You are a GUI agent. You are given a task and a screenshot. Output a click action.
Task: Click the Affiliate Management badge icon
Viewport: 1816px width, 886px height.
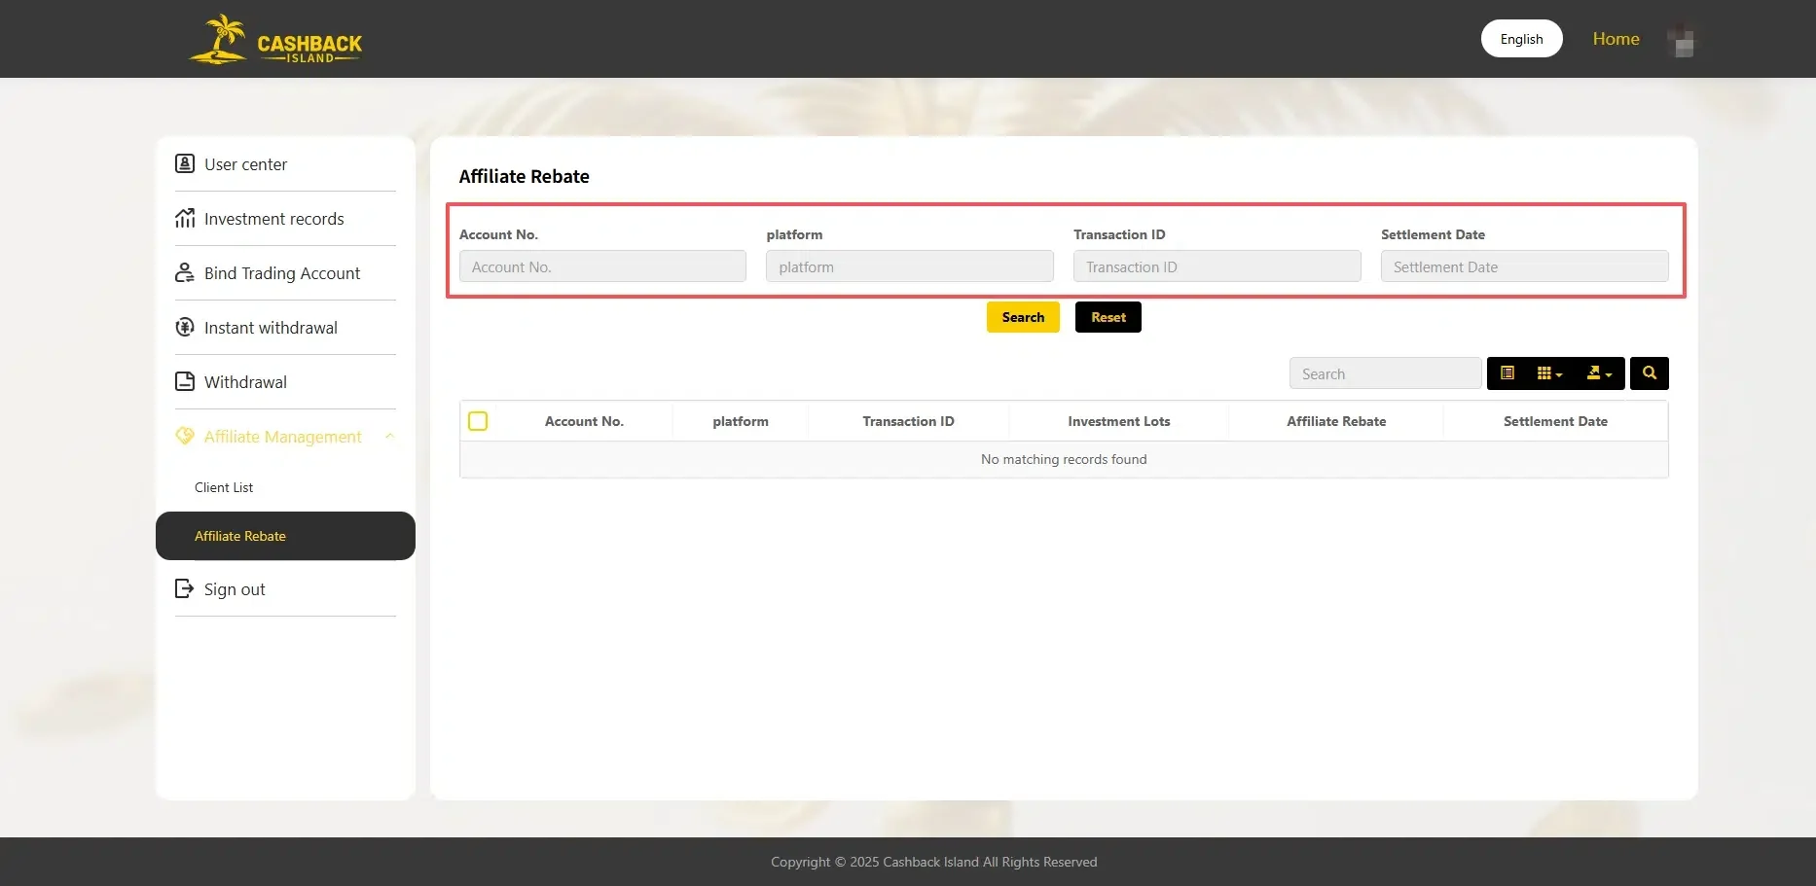(x=185, y=436)
